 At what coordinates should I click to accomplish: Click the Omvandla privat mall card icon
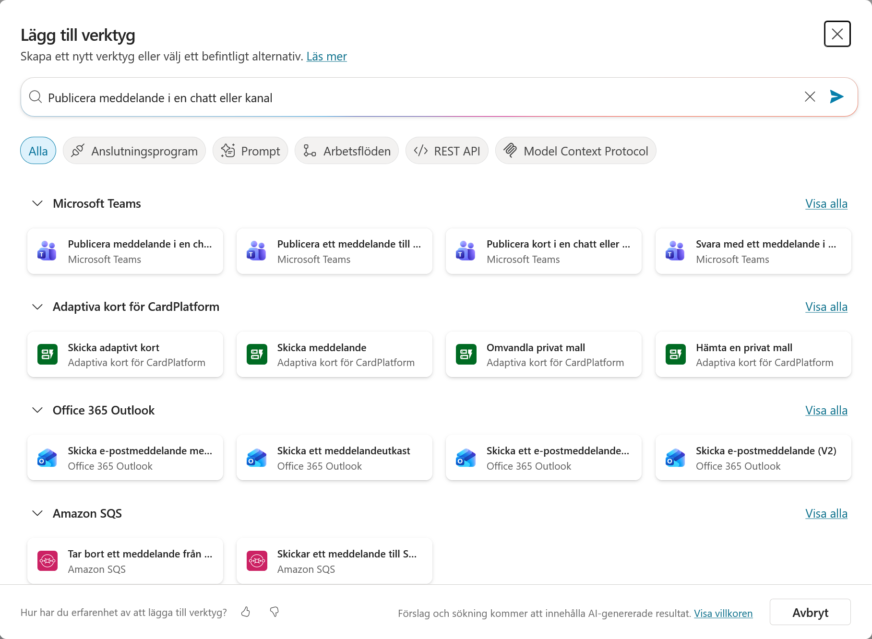tap(466, 355)
